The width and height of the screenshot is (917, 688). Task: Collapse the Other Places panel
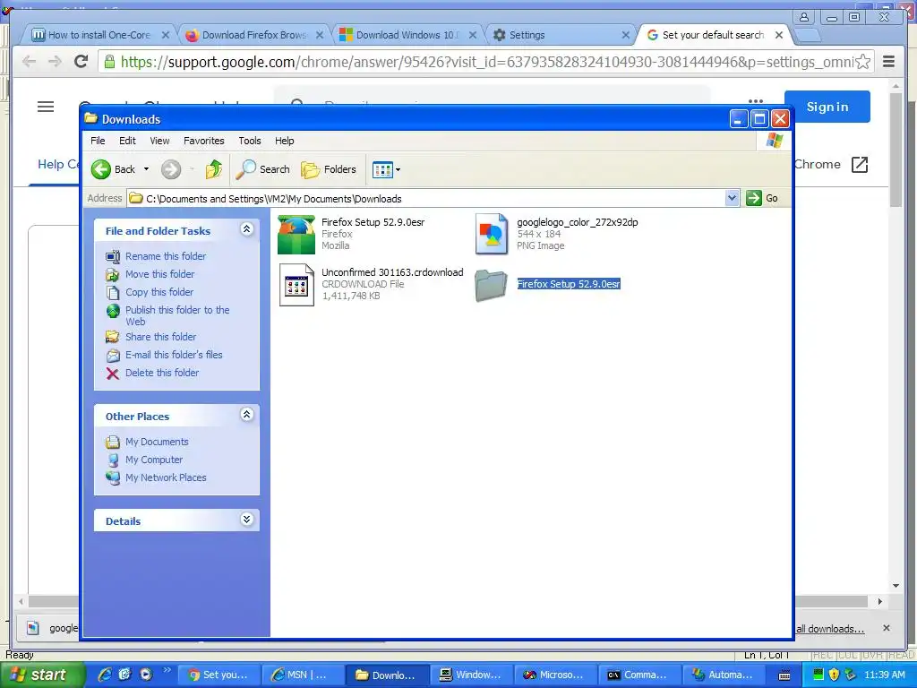point(247,415)
